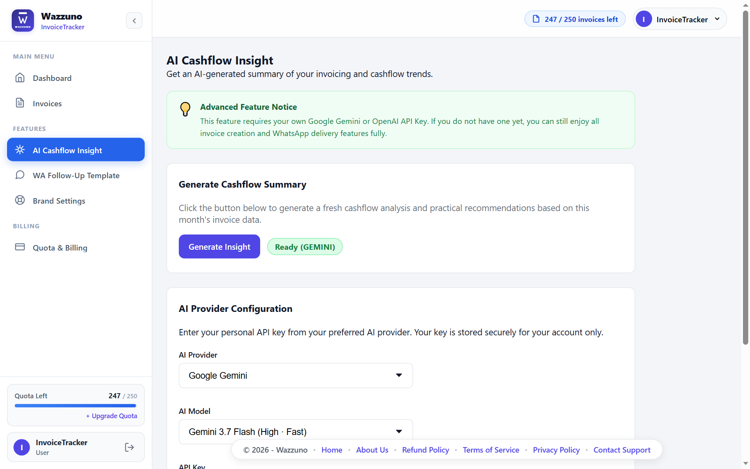Open the AI Model Gemini 3.7 Flash dropdown

coord(296,431)
